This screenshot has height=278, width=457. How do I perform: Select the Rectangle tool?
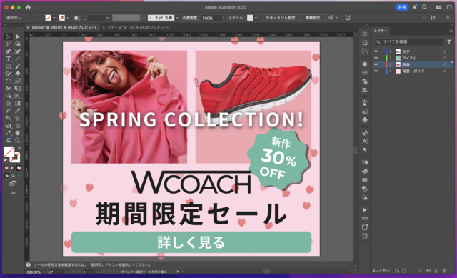(8, 66)
